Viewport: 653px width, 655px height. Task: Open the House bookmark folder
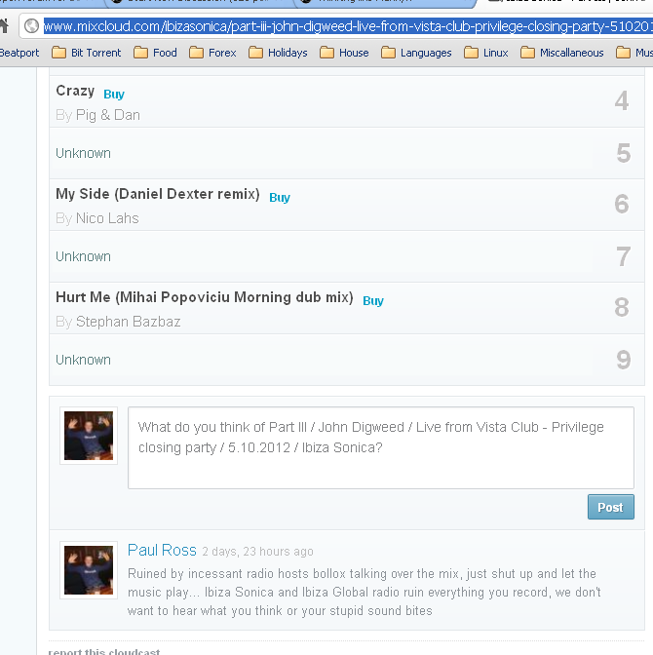click(344, 53)
